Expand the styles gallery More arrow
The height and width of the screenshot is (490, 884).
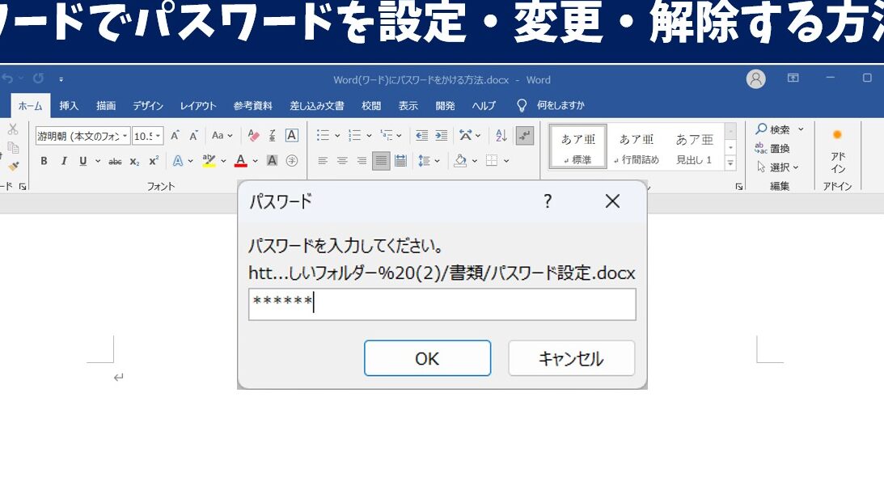[730, 163]
